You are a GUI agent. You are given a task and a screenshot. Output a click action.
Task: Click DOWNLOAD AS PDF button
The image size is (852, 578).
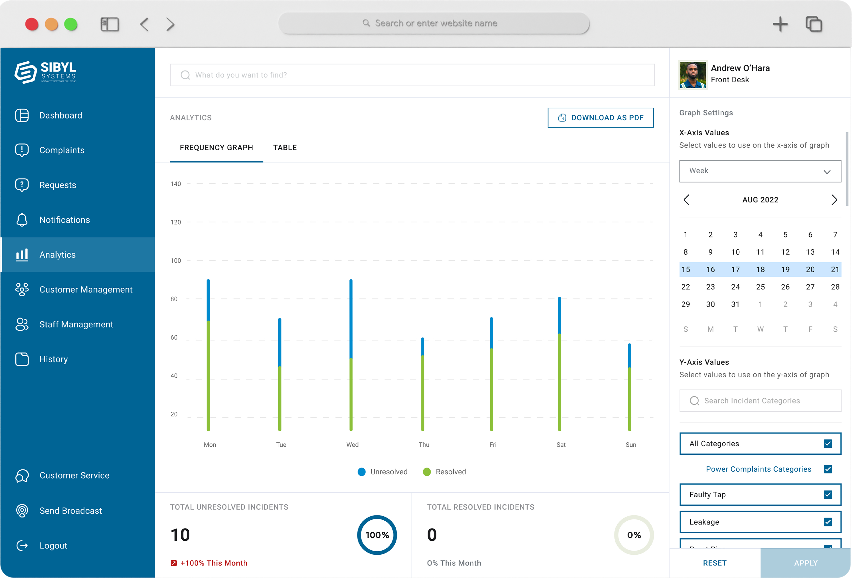tap(600, 118)
